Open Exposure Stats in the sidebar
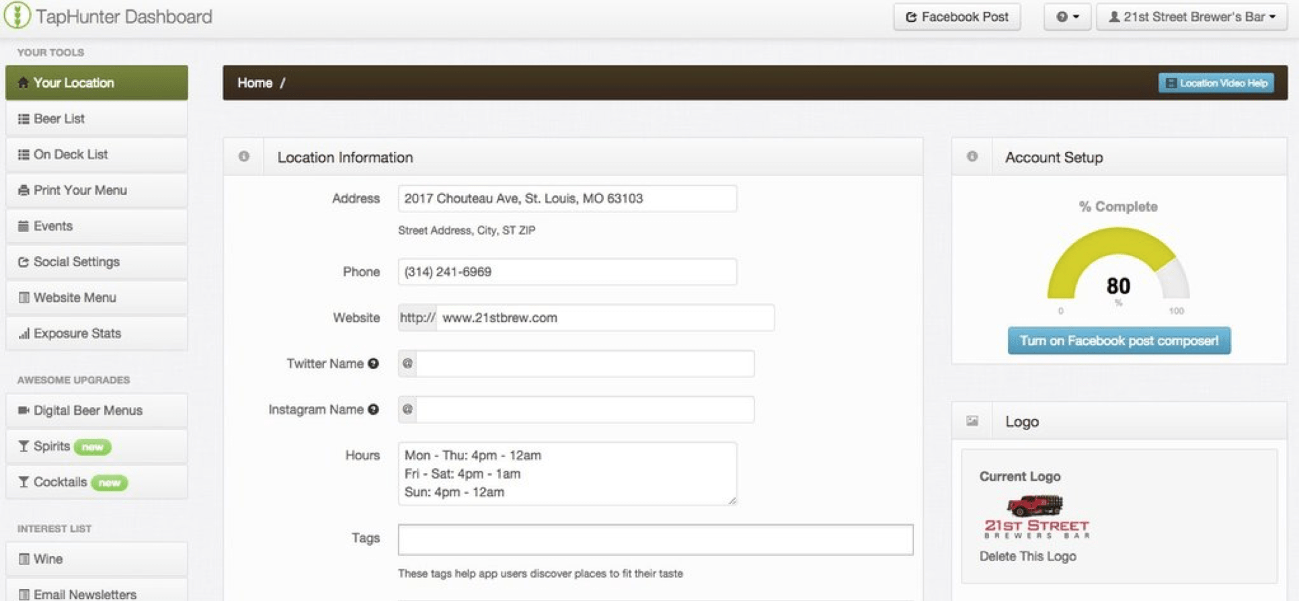 97,333
